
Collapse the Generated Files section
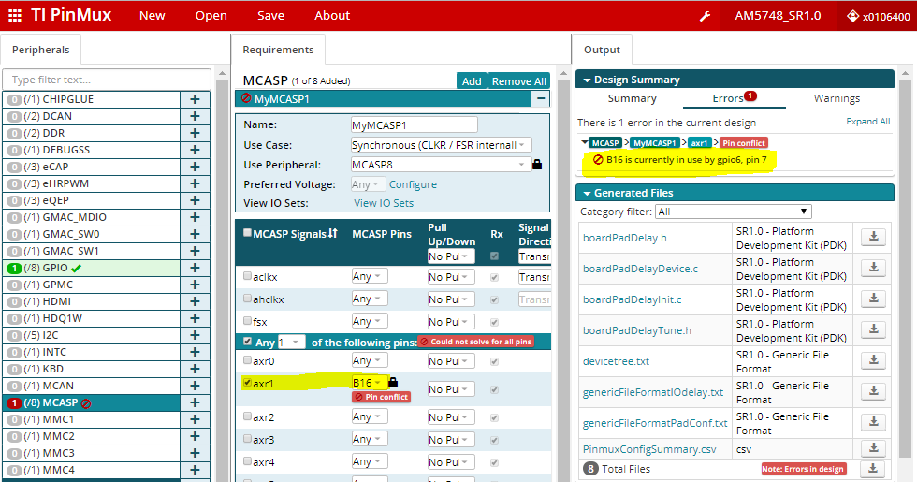(x=587, y=193)
